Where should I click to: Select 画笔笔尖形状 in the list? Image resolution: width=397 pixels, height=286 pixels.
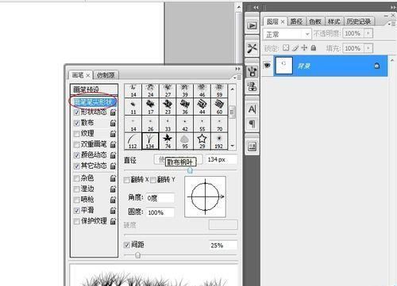click(x=94, y=101)
